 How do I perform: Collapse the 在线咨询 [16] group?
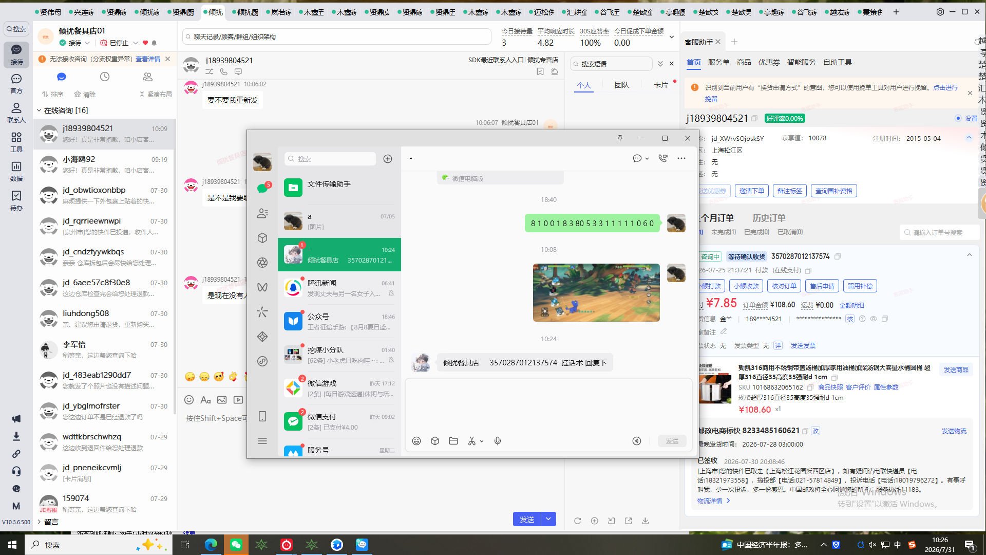(39, 110)
